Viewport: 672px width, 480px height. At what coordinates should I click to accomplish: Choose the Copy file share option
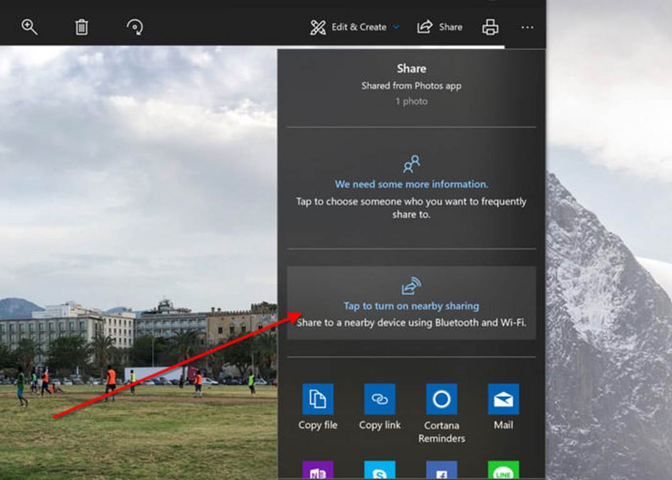318,399
